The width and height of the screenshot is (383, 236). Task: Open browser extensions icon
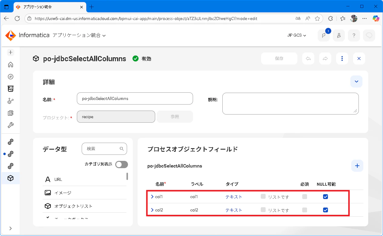(331, 18)
